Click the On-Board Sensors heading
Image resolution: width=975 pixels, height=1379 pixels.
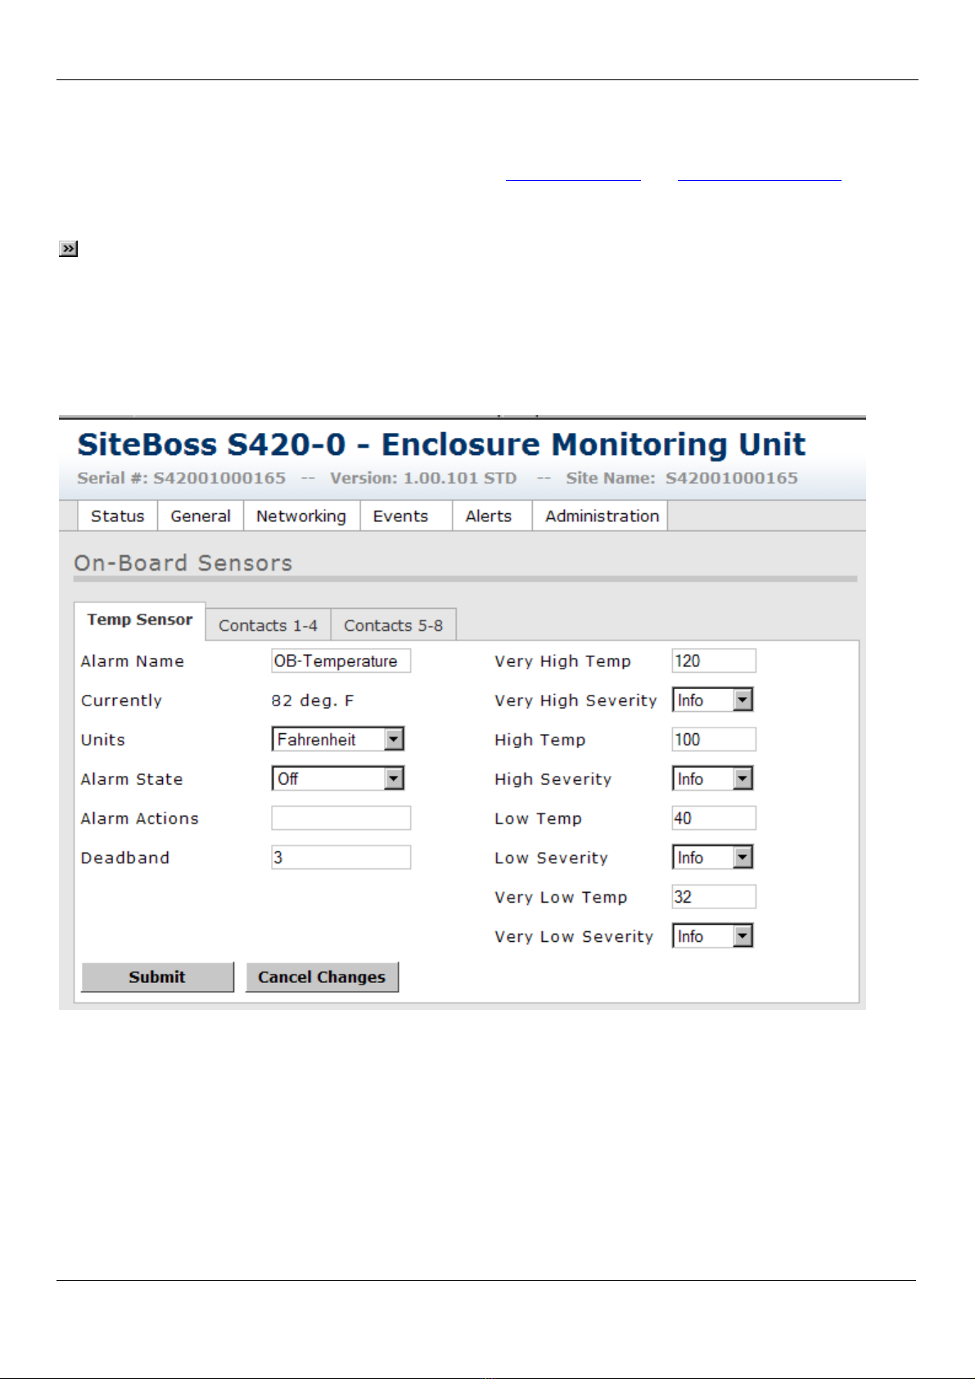pos(183,563)
